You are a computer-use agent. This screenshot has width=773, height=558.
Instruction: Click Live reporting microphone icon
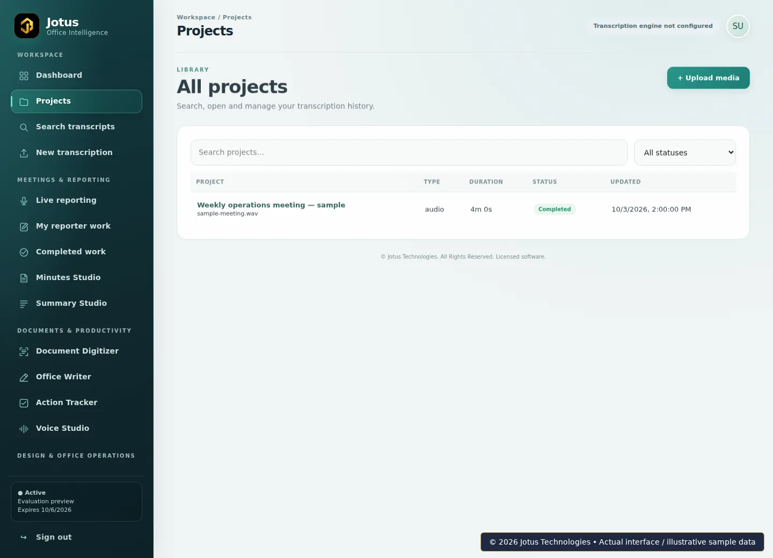coord(24,201)
